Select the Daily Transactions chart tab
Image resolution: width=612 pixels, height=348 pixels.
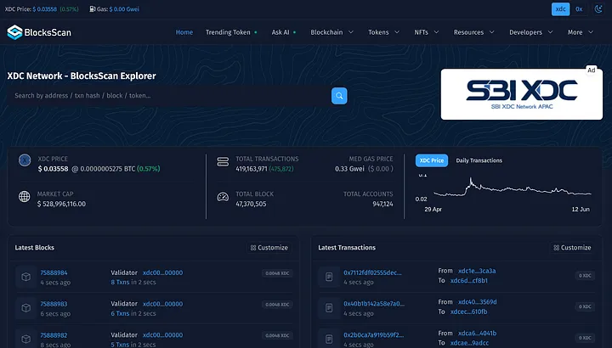pos(479,160)
